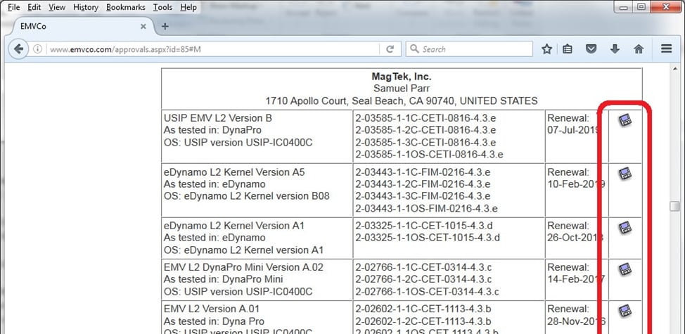Select '2-03585-1-1OS-CETI-0816-4.3.e' approval number
This screenshot has width=685, height=334.
pos(430,154)
